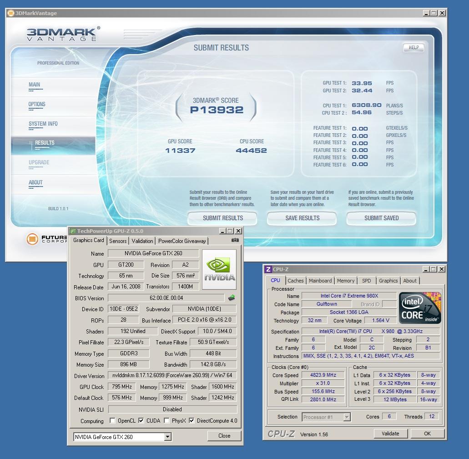The image size is (469, 459).
Task: Enable the OpenCL checkbox in GPU-Z
Action: tap(112, 421)
